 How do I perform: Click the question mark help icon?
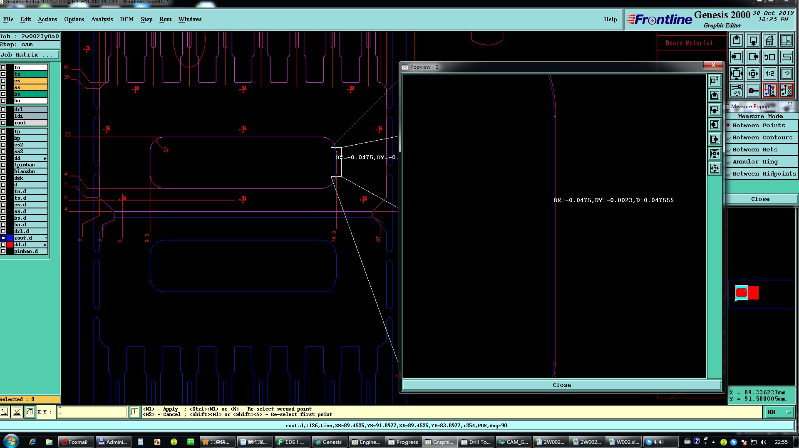click(x=786, y=74)
